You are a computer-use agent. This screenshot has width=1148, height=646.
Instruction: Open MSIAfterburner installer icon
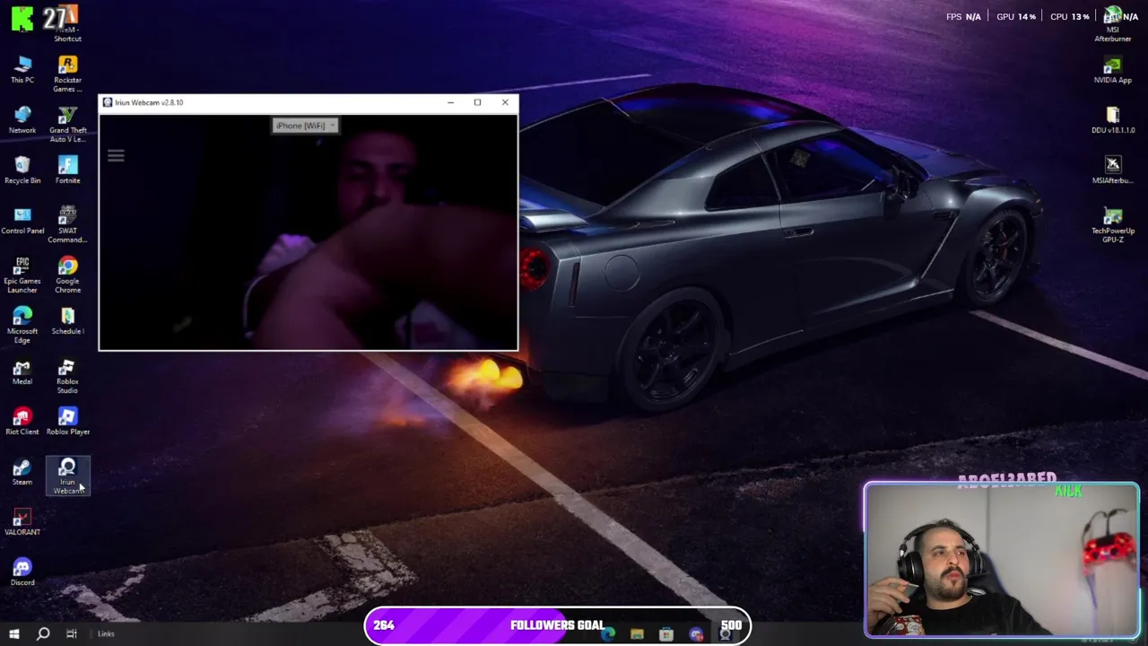click(1113, 170)
